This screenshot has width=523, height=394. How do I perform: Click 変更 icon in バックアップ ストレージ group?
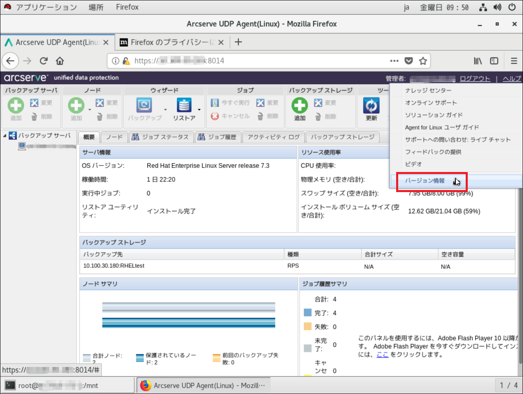[x=318, y=103]
